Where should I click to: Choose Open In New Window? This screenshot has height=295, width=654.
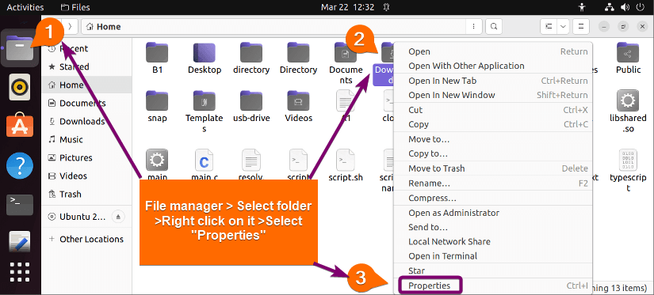pyautogui.click(x=492, y=95)
